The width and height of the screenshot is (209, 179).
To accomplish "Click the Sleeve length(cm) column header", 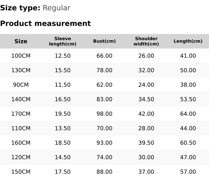I will (63, 41).
